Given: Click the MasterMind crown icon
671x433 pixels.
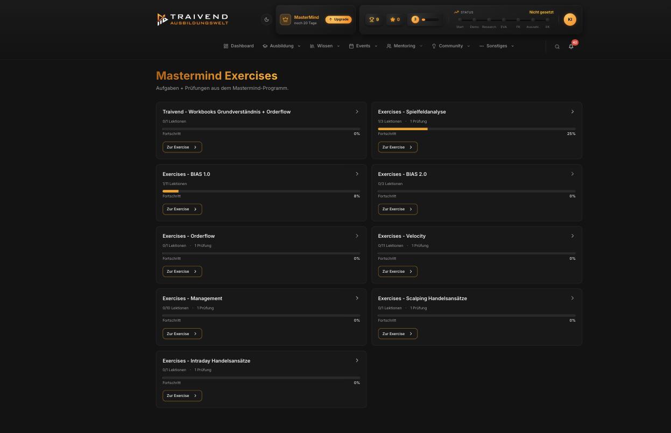Looking at the screenshot, I should pos(285,19).
